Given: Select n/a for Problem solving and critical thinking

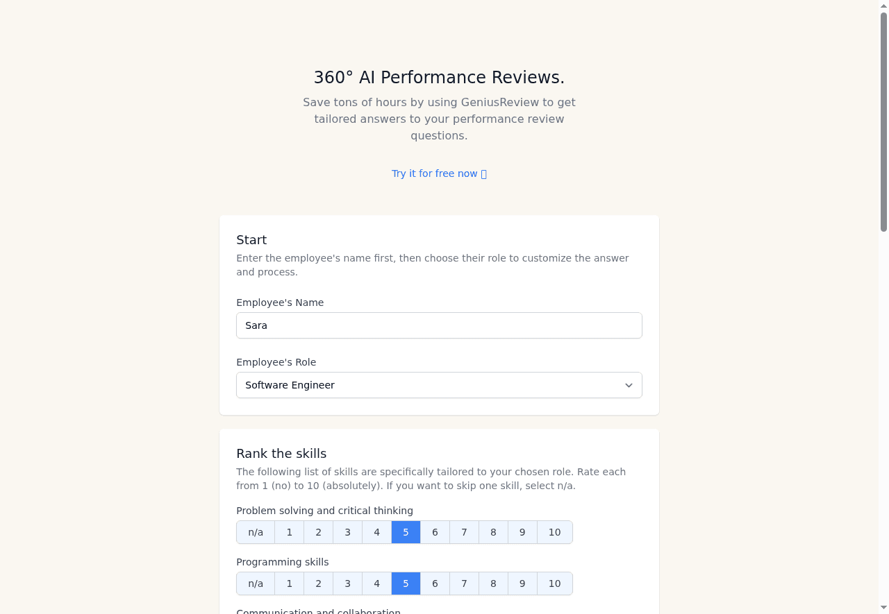Looking at the screenshot, I should coord(256,532).
